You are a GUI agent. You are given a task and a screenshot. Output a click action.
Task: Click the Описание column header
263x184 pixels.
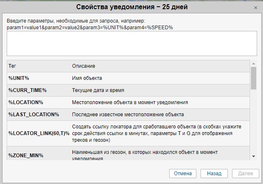pos(84,66)
